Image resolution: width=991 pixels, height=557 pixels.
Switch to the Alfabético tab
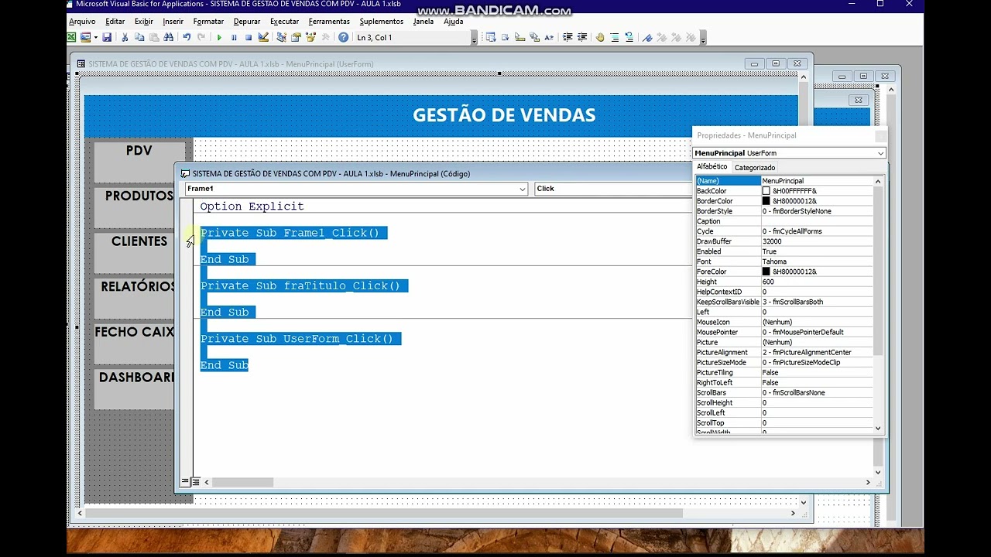coord(712,167)
